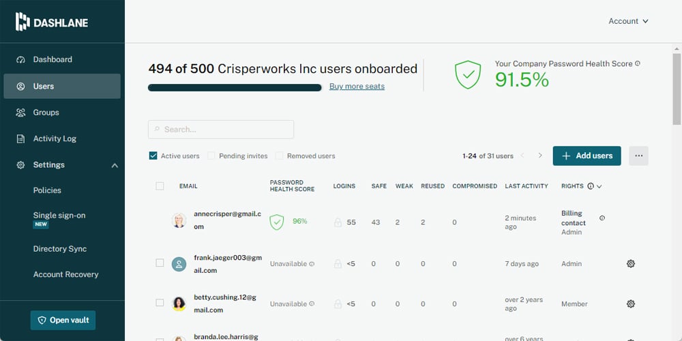Click the Dashlane logo icon

click(x=23, y=22)
